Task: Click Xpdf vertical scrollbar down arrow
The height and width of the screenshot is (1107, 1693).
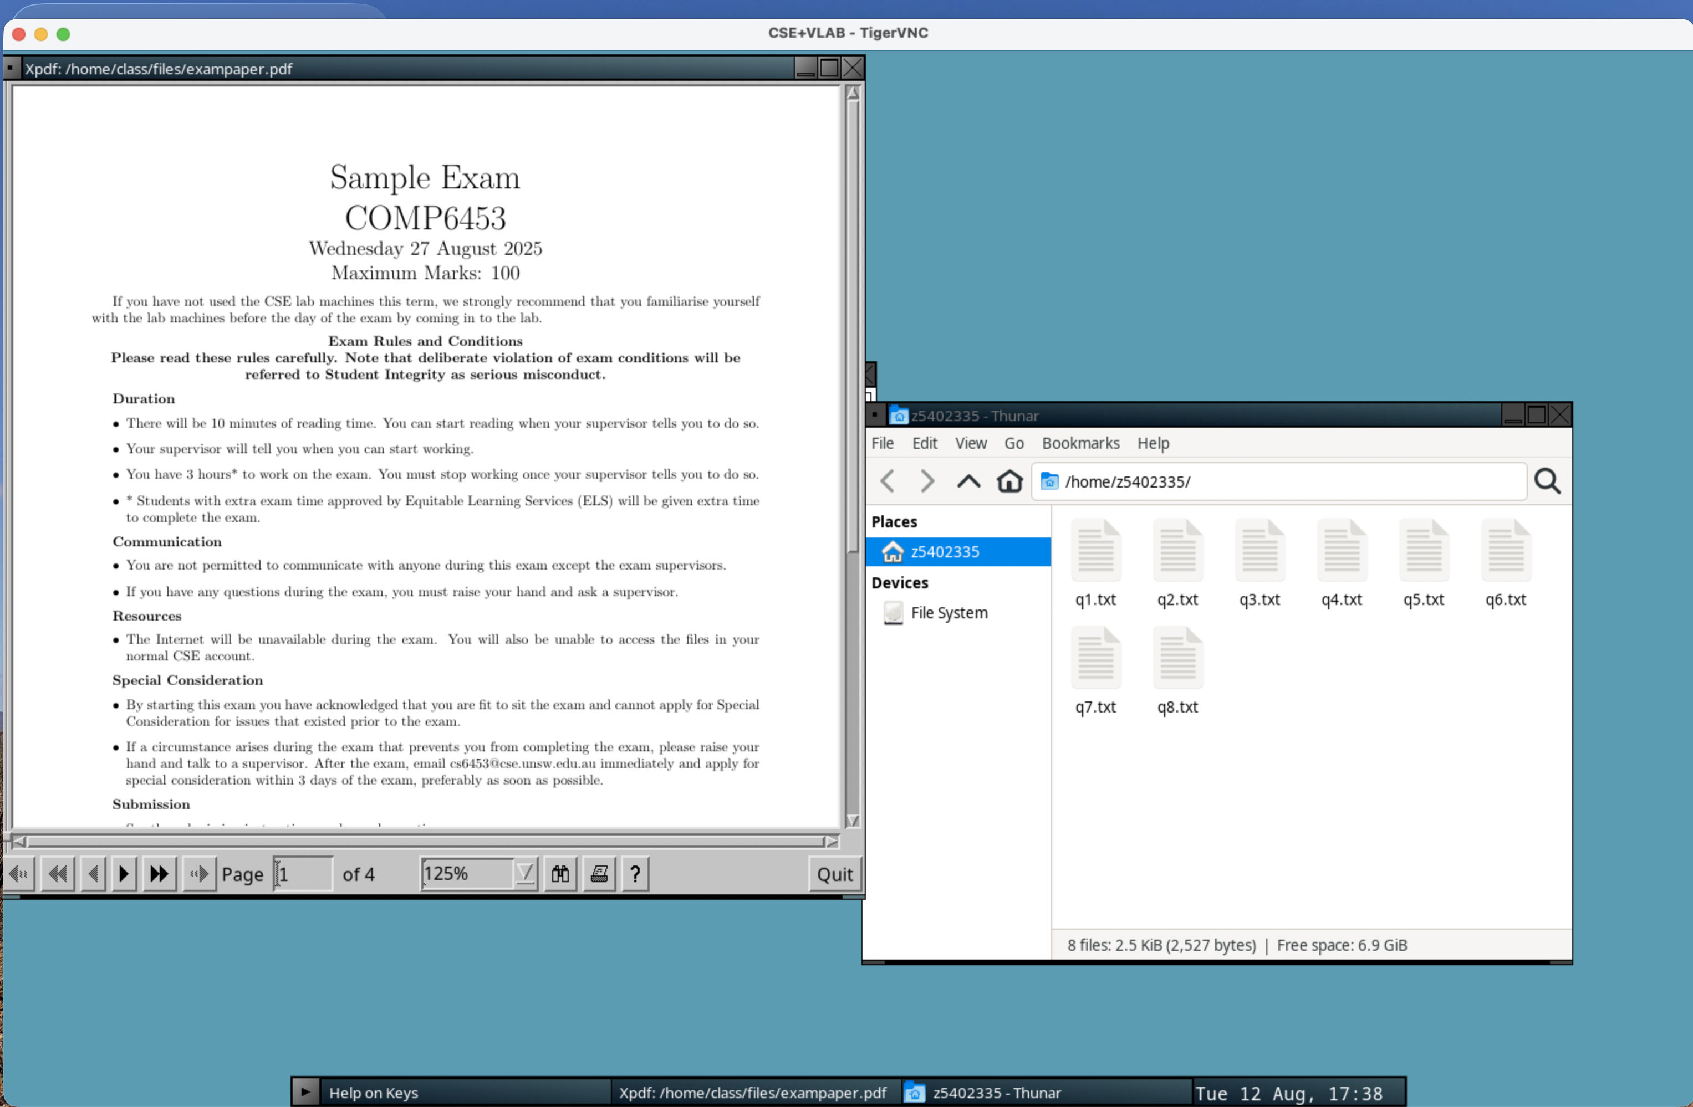Action: pyautogui.click(x=853, y=821)
